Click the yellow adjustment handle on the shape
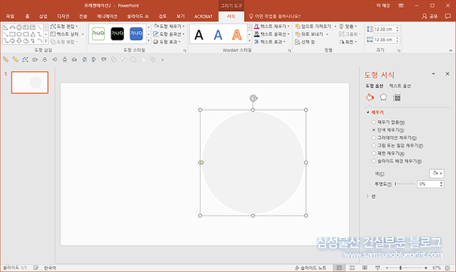 pyautogui.click(x=202, y=163)
